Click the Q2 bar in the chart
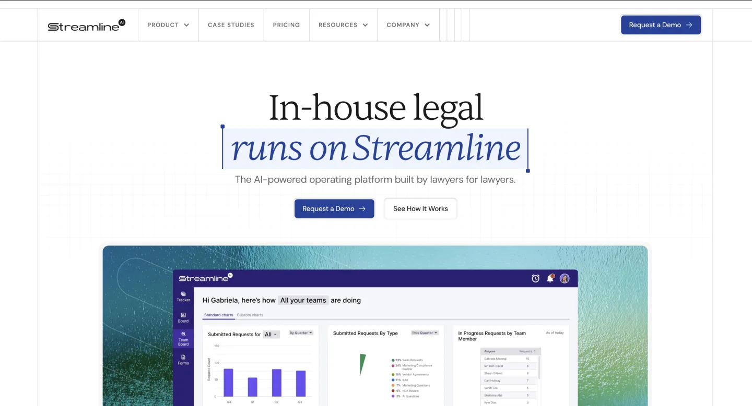This screenshot has width=752, height=406. (x=276, y=383)
